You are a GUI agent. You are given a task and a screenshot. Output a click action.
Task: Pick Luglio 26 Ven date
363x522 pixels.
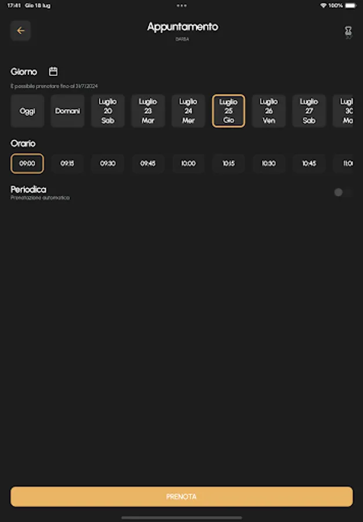[x=268, y=111]
